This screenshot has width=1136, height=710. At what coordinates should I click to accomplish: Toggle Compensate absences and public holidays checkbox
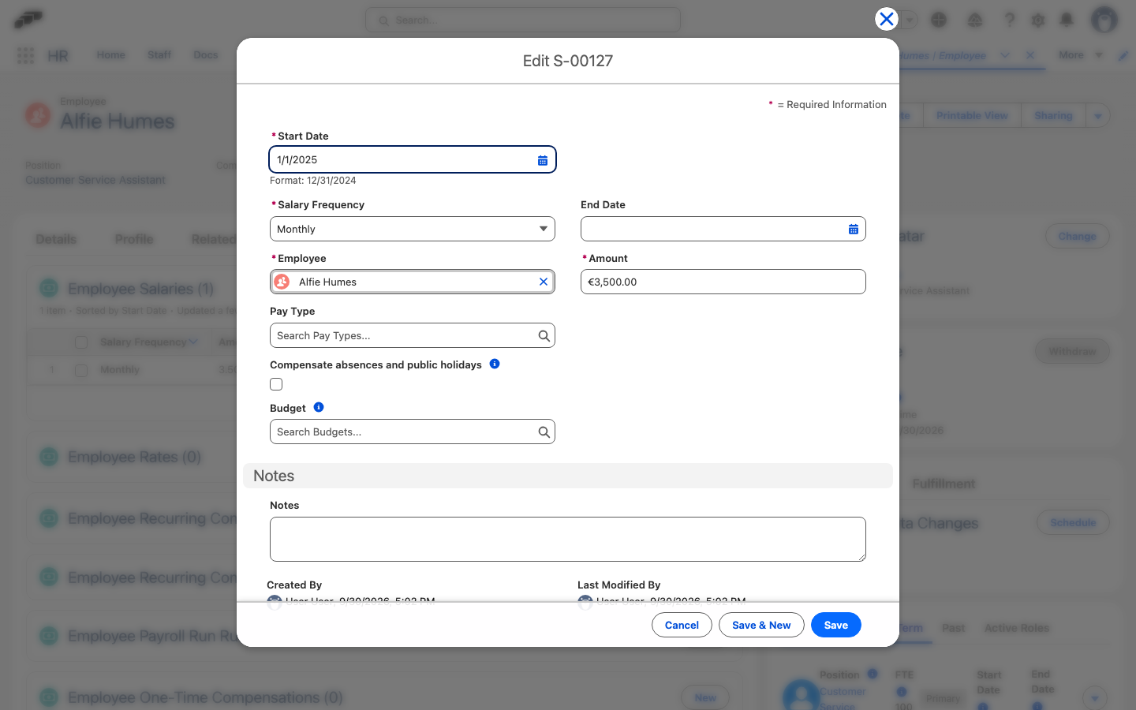tap(276, 384)
